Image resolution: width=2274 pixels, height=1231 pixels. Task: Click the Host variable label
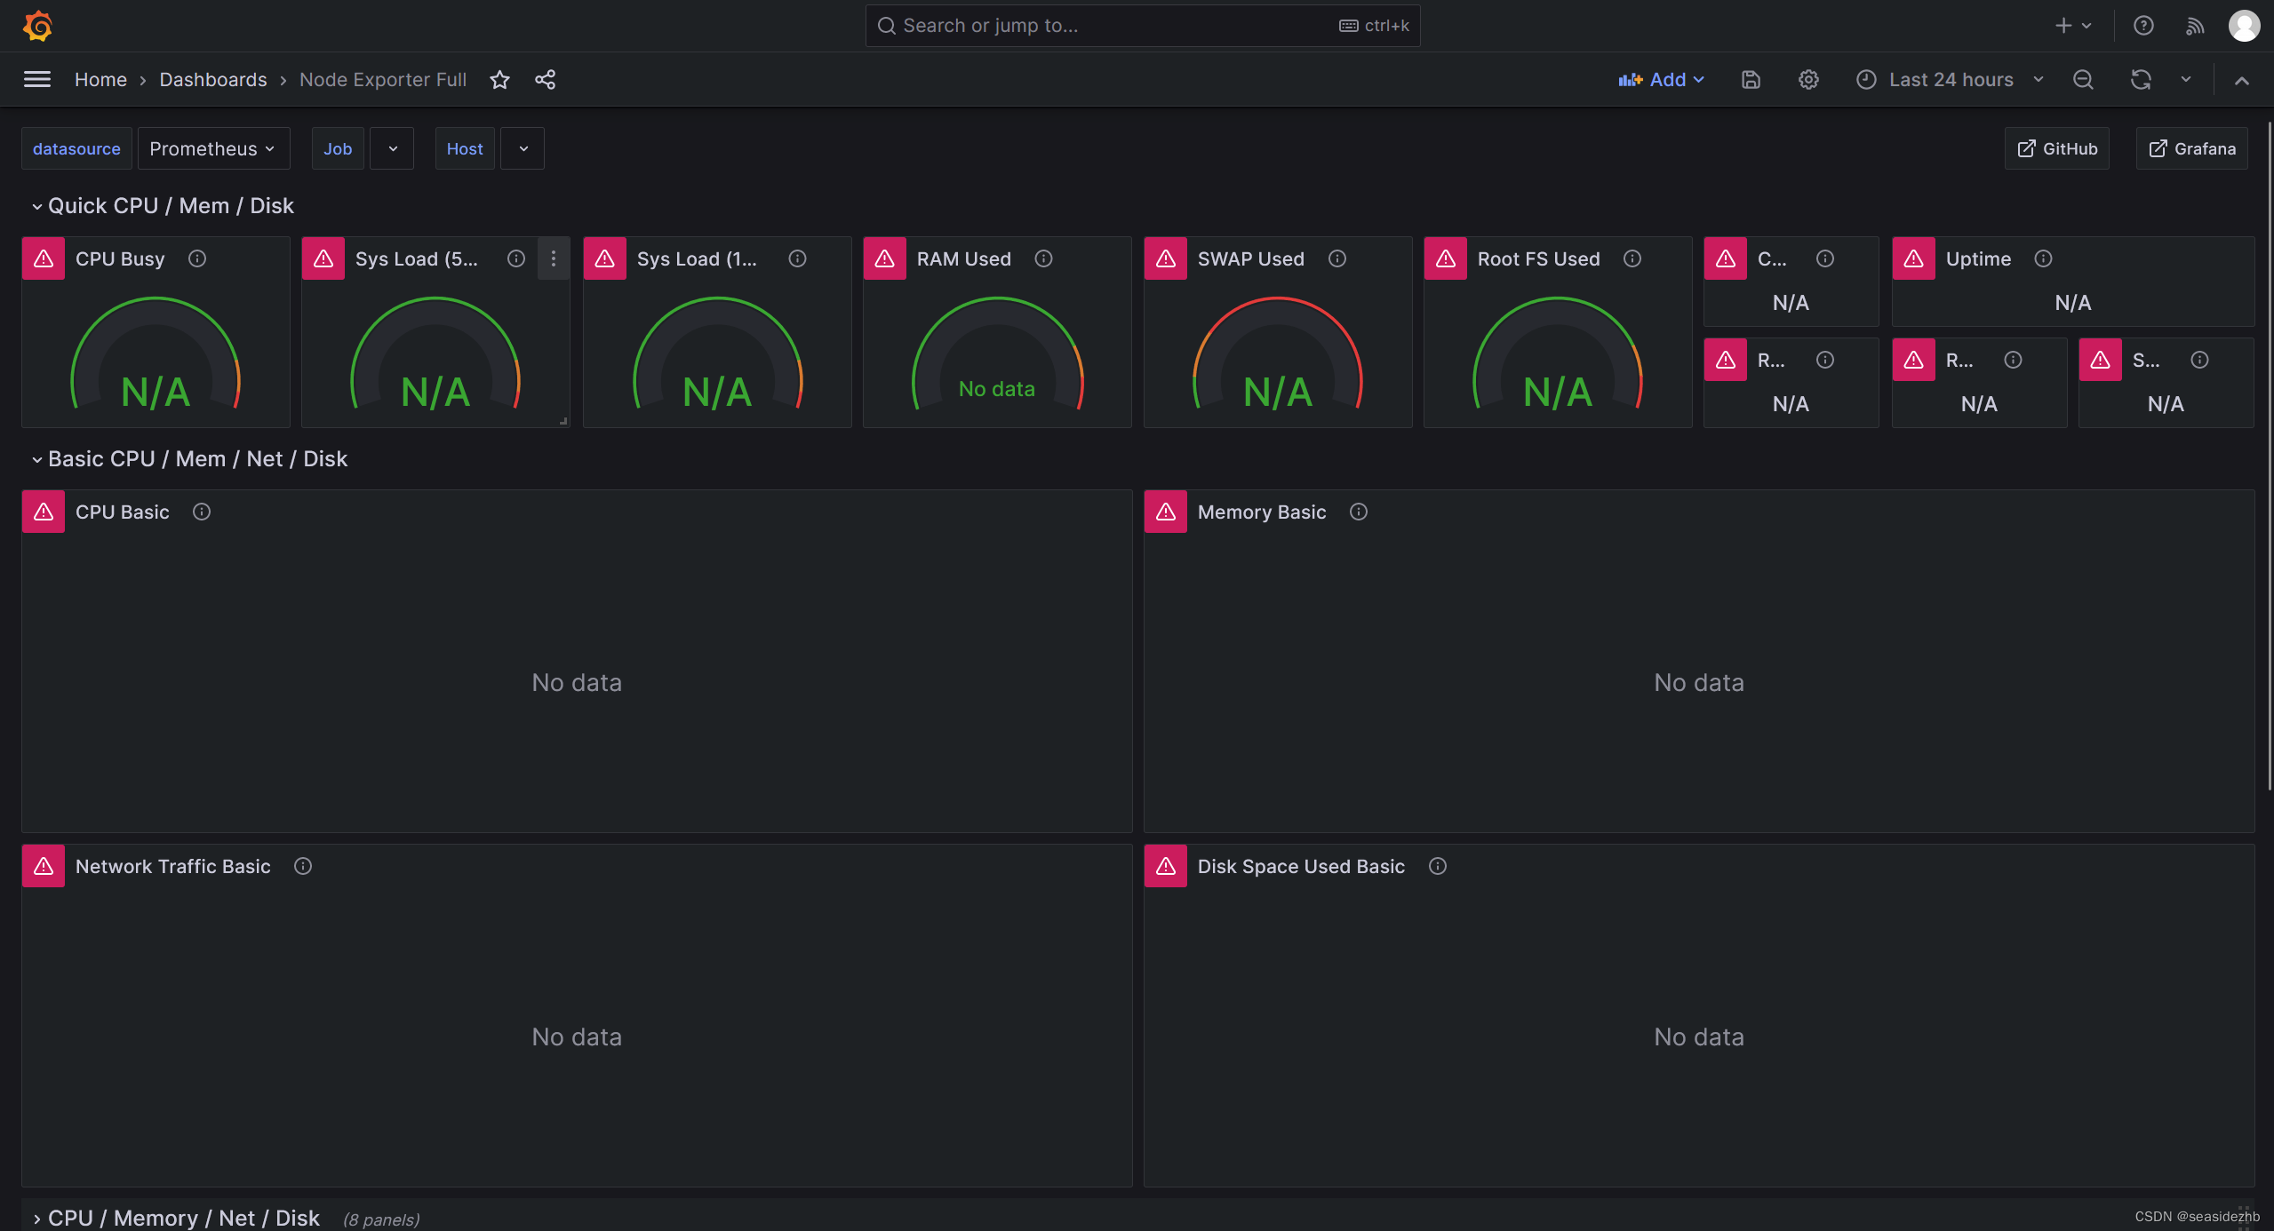[465, 148]
